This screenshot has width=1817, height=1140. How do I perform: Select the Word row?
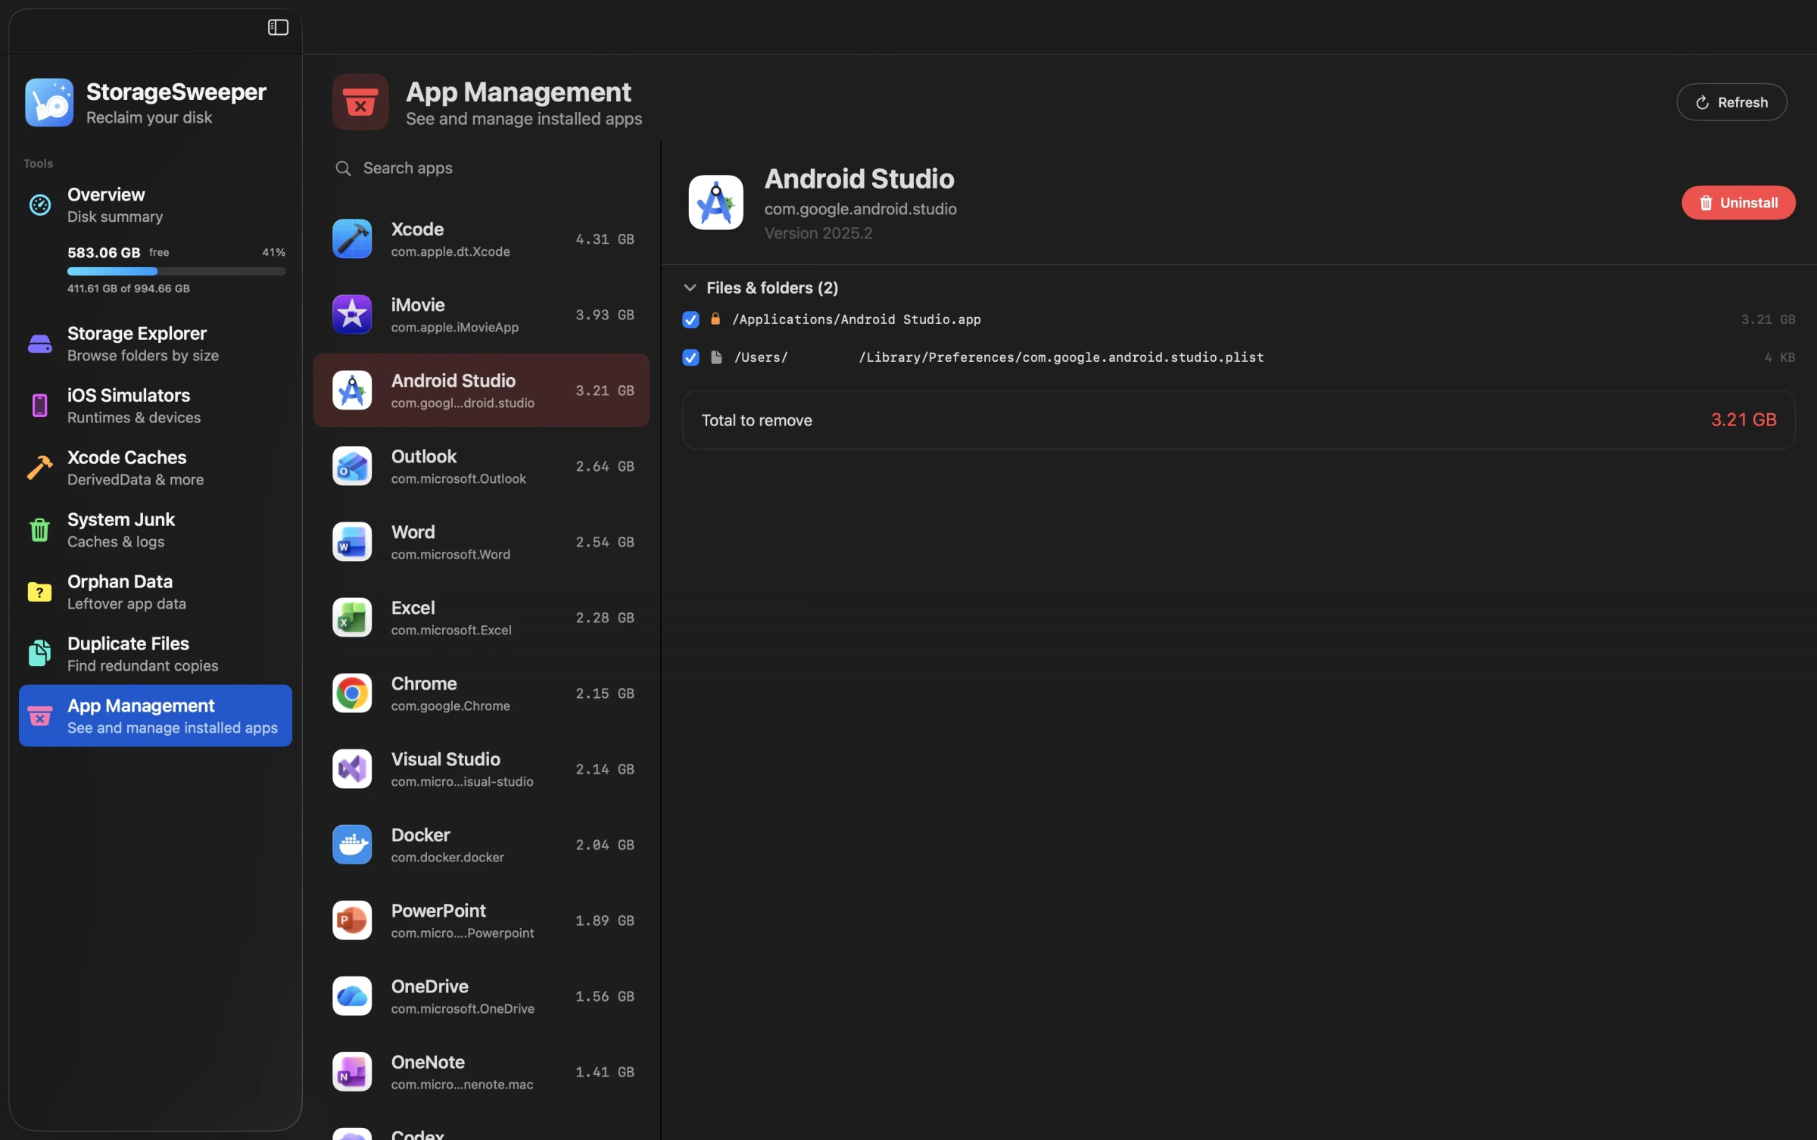pyautogui.click(x=482, y=542)
